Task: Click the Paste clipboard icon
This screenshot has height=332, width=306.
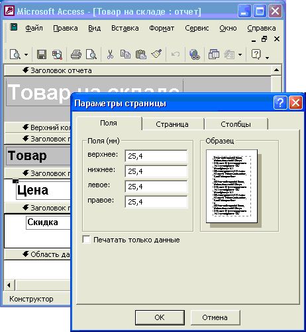Action: click(x=141, y=54)
